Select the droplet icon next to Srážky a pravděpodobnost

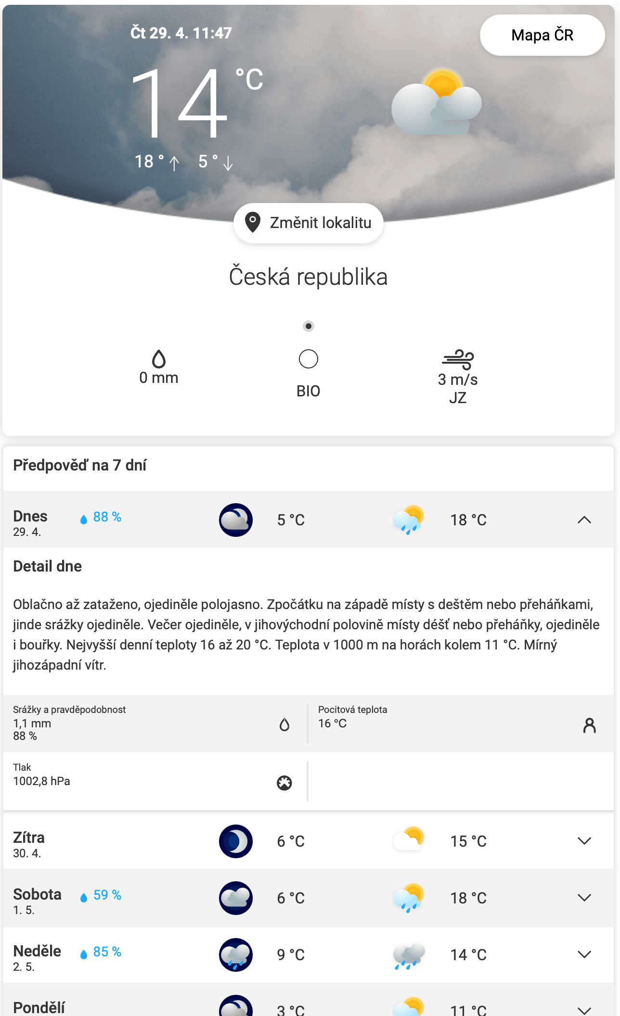coord(285,725)
